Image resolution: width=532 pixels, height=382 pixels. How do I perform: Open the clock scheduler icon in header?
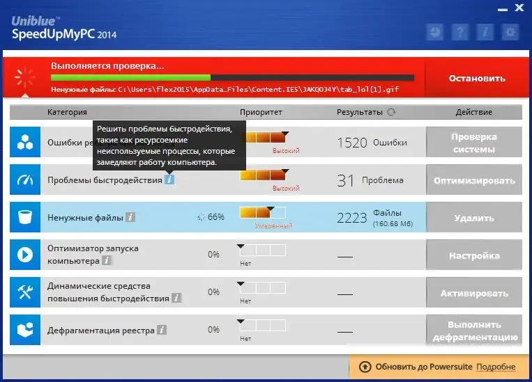tap(435, 32)
